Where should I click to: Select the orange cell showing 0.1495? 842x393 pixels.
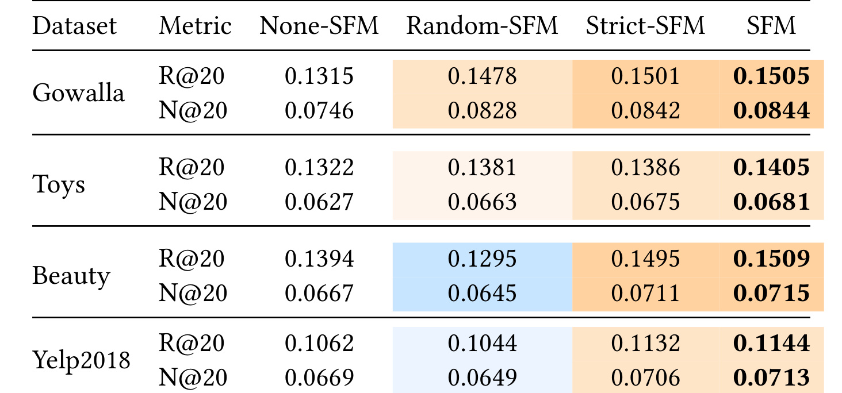645,260
